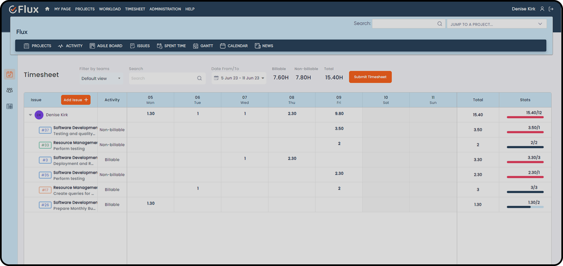Open issue tag #26
Image resolution: width=563 pixels, height=266 pixels.
(45, 205)
